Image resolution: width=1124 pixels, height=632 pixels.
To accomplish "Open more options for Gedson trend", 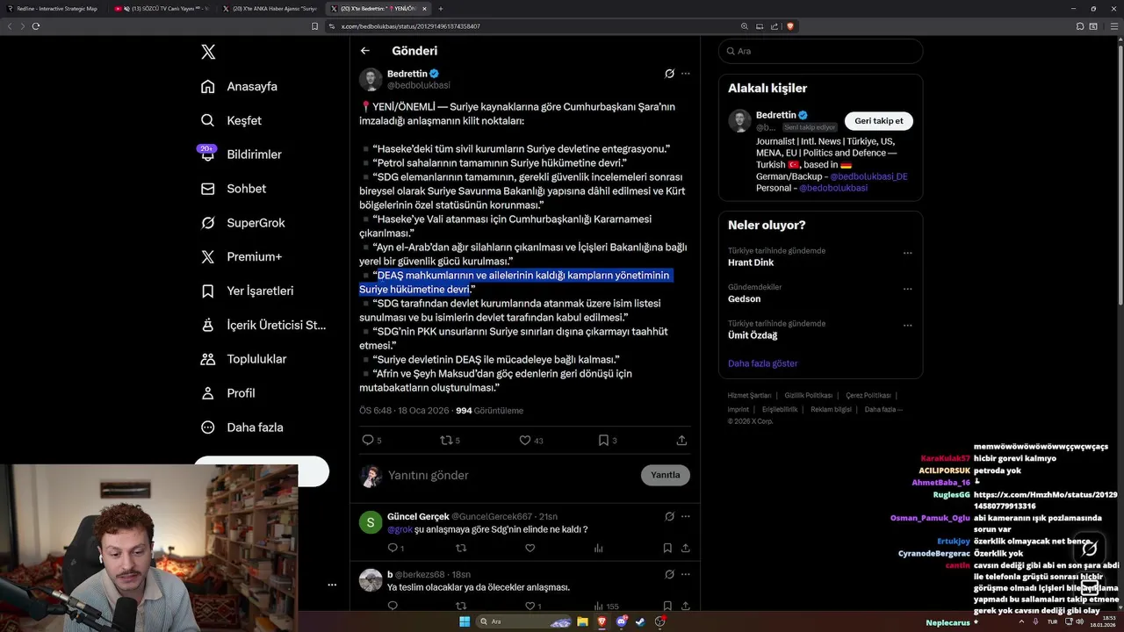I will pyautogui.click(x=908, y=289).
